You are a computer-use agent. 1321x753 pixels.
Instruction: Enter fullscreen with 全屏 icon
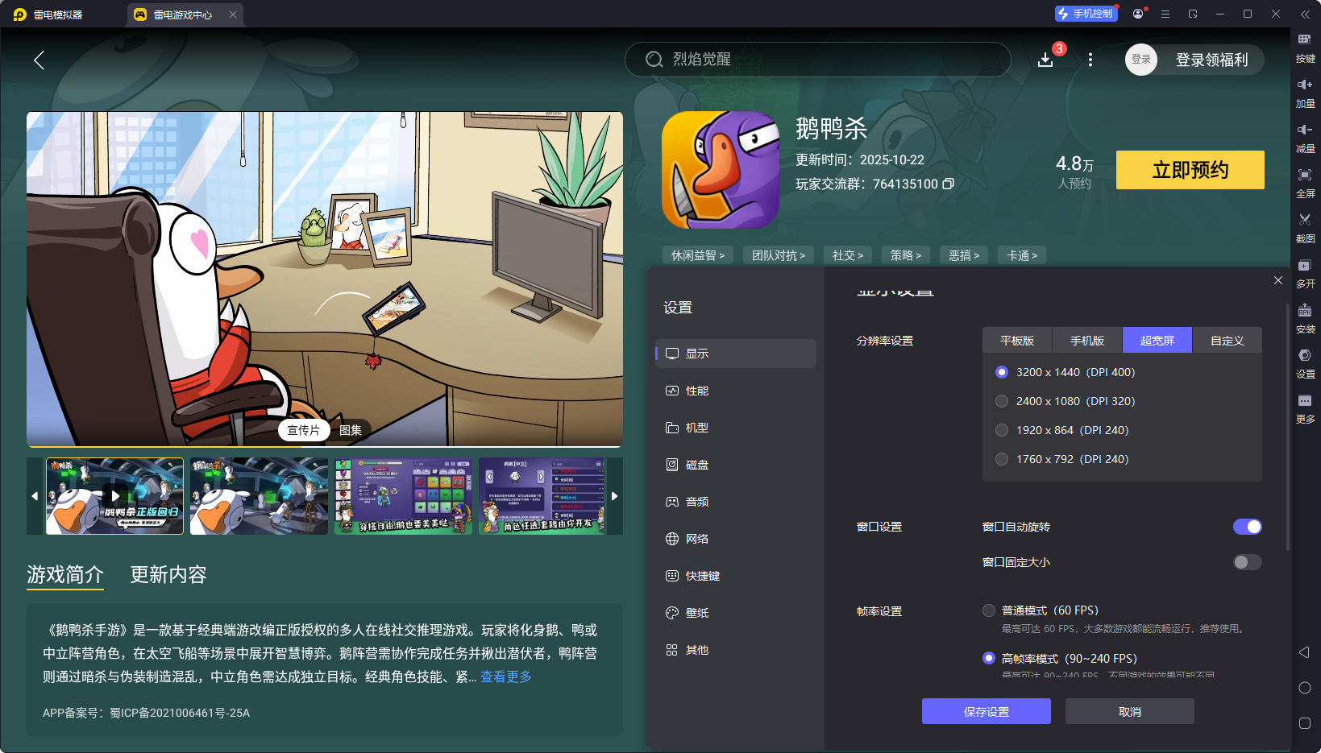[1305, 183]
